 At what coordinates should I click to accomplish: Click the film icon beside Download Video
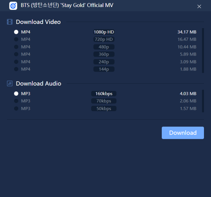click(x=10, y=22)
